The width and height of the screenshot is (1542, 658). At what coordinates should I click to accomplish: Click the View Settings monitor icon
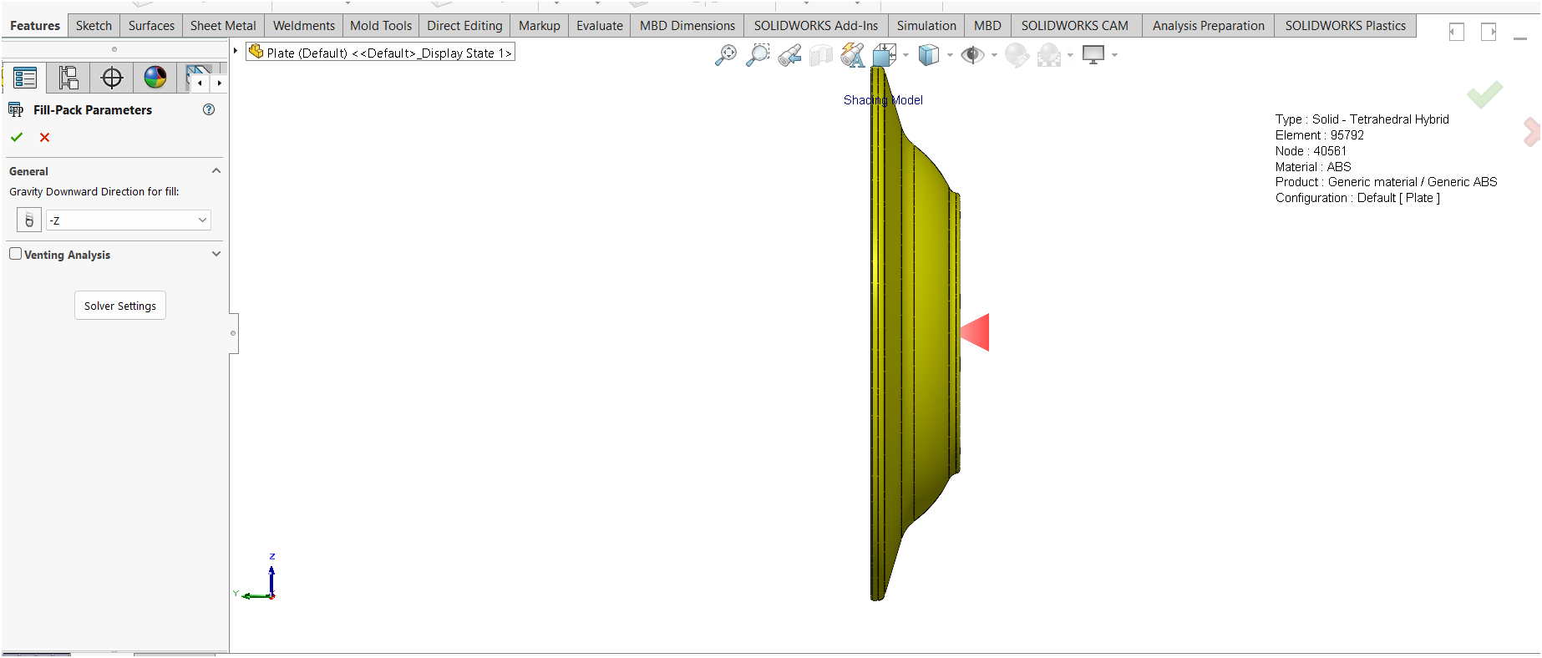click(x=1093, y=55)
